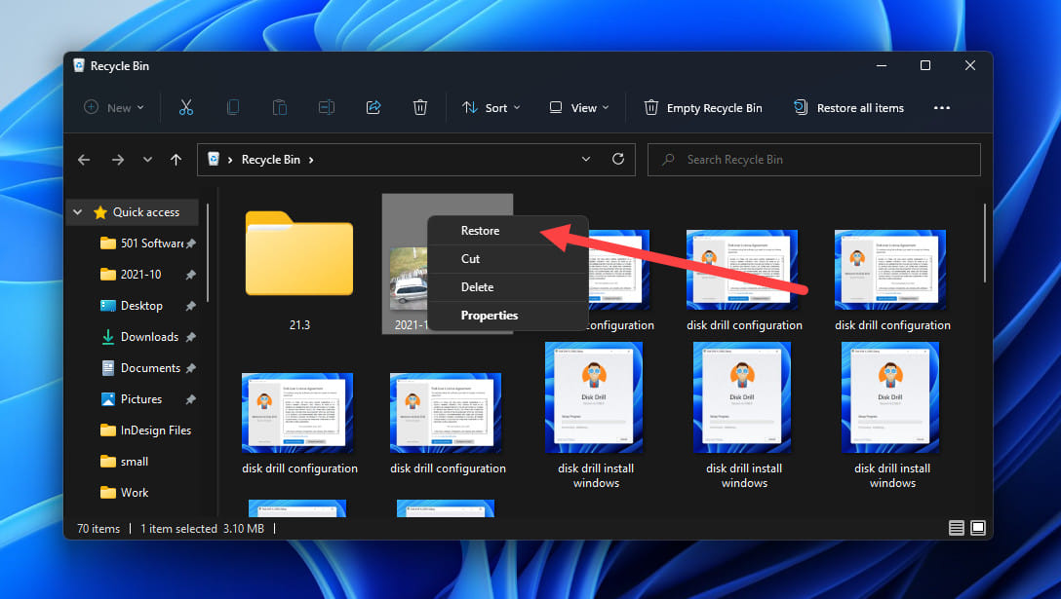
Task: Expand the address bar history dropdown
Action: coord(586,159)
